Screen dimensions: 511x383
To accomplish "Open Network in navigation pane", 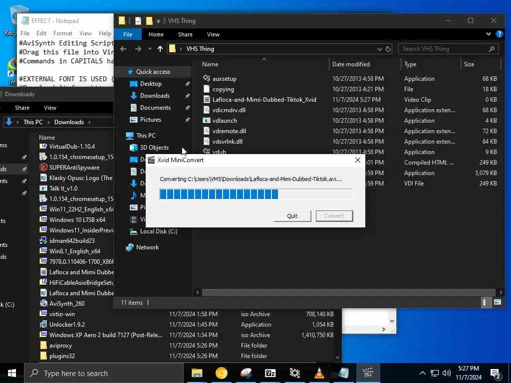I will (147, 247).
